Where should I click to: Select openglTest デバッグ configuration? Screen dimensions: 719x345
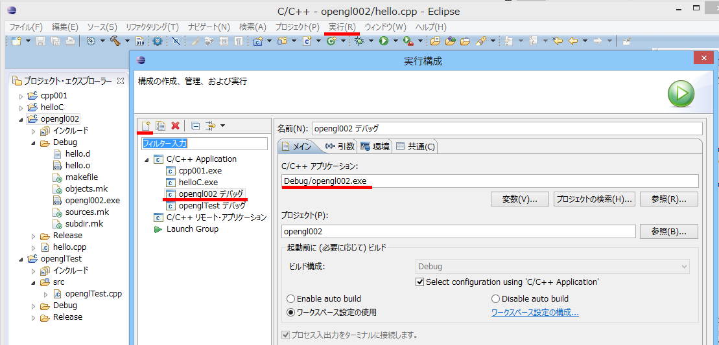(206, 205)
